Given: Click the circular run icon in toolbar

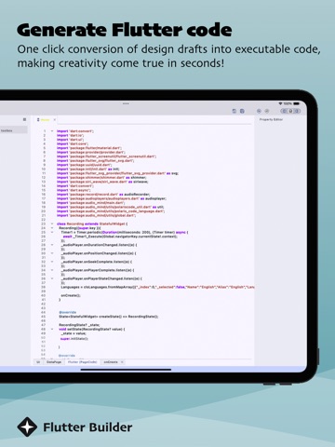Looking at the screenshot, I should pos(259,111).
